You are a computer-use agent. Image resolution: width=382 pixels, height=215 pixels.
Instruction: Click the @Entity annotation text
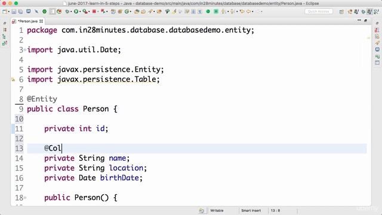tap(42, 99)
